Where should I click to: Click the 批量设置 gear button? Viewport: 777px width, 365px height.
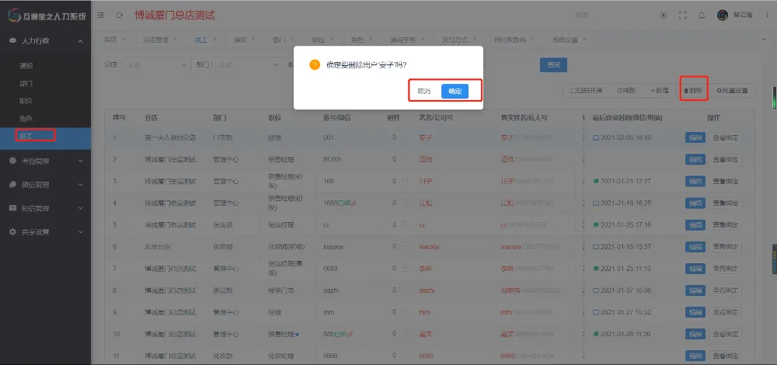732,91
